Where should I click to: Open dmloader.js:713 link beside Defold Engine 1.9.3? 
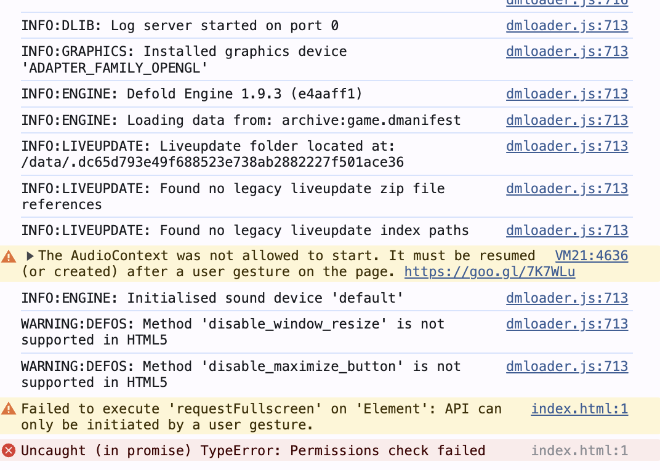tap(567, 94)
